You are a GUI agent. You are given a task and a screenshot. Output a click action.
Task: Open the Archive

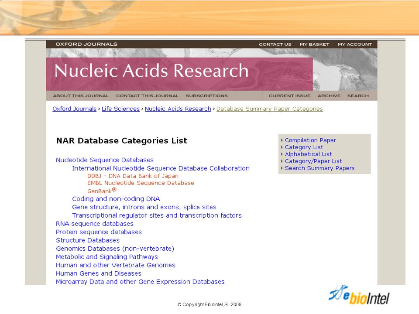[x=329, y=96]
